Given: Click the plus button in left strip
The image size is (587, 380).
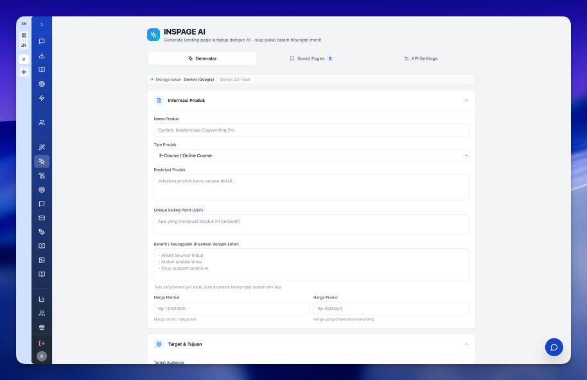Looking at the screenshot, I should coord(24,72).
